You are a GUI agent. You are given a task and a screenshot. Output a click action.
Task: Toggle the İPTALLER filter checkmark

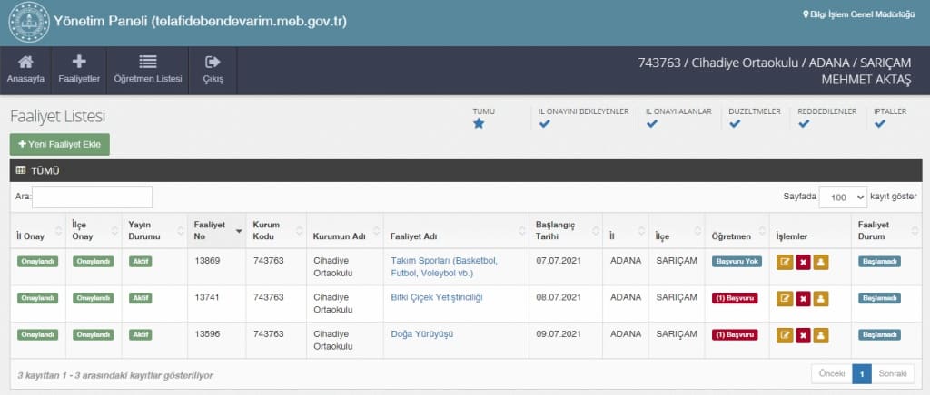coord(879,124)
